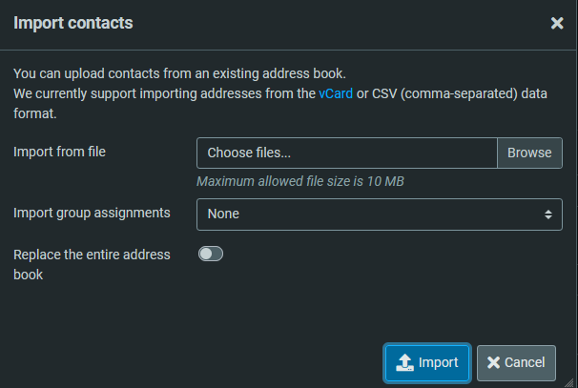Click the "You can upload contacts" description text
The height and width of the screenshot is (388, 578).
point(179,73)
